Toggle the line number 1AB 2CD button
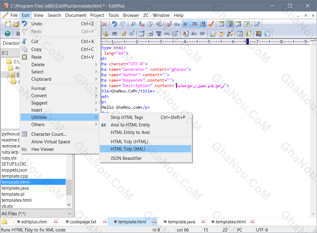This screenshot has height=233, width=317. click(203, 24)
